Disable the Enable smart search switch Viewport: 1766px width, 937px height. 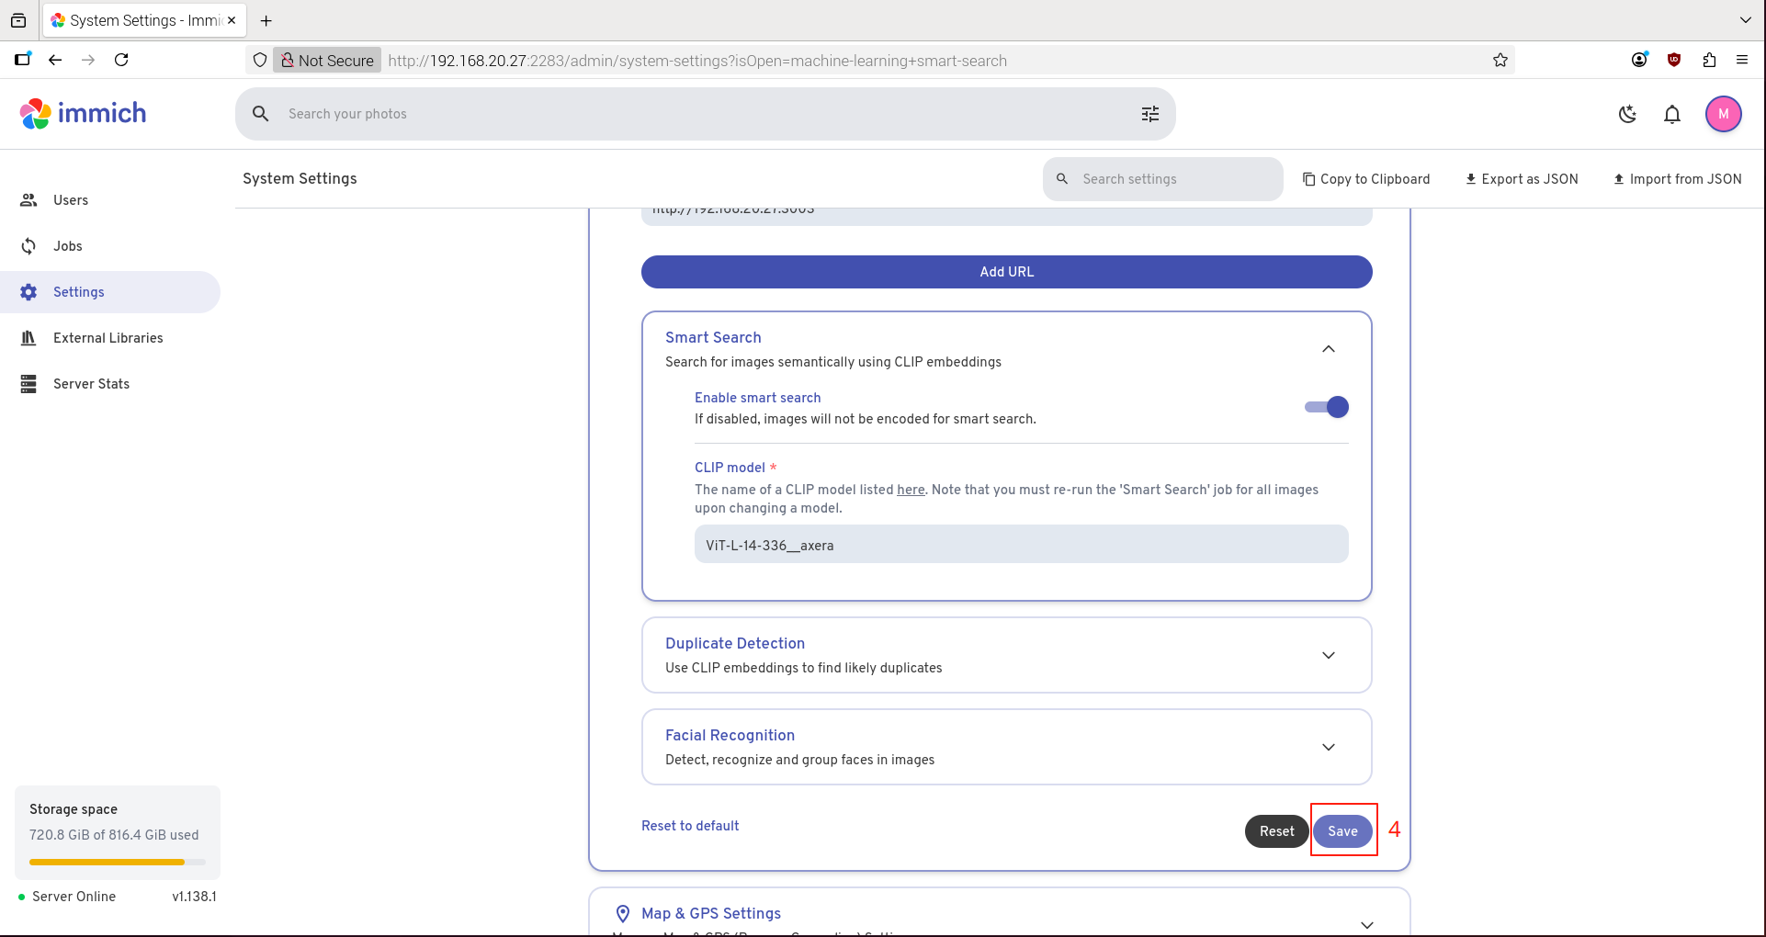point(1327,407)
